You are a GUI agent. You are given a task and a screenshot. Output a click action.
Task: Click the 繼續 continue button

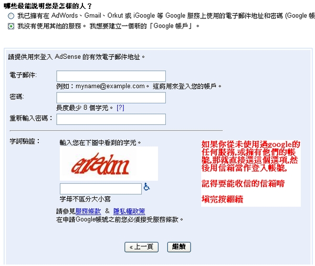179,247
